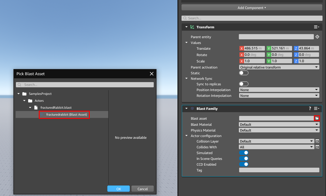326x196 pixels.
Task: Open the Blast asset file picker icon
Action: (x=317, y=118)
